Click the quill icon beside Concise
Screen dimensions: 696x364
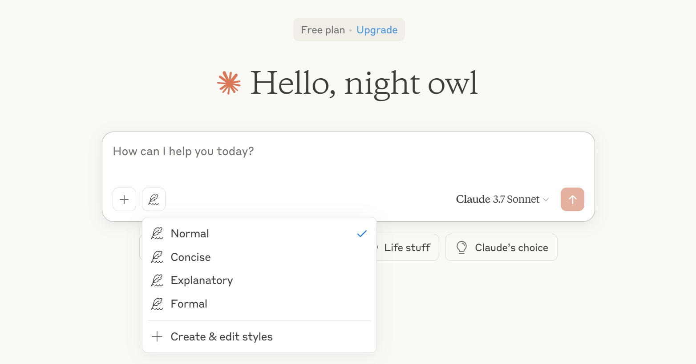point(157,257)
